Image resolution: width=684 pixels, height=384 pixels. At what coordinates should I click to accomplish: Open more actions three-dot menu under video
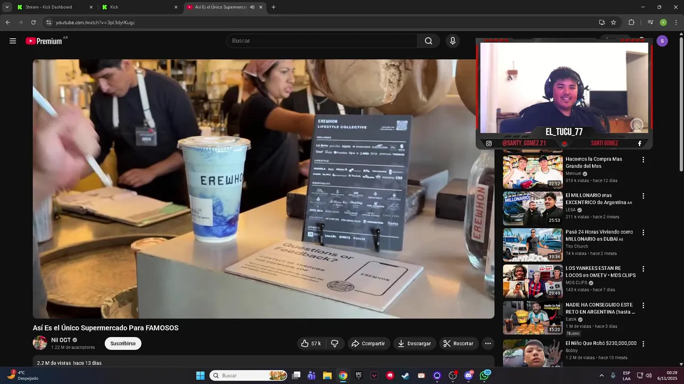488,343
